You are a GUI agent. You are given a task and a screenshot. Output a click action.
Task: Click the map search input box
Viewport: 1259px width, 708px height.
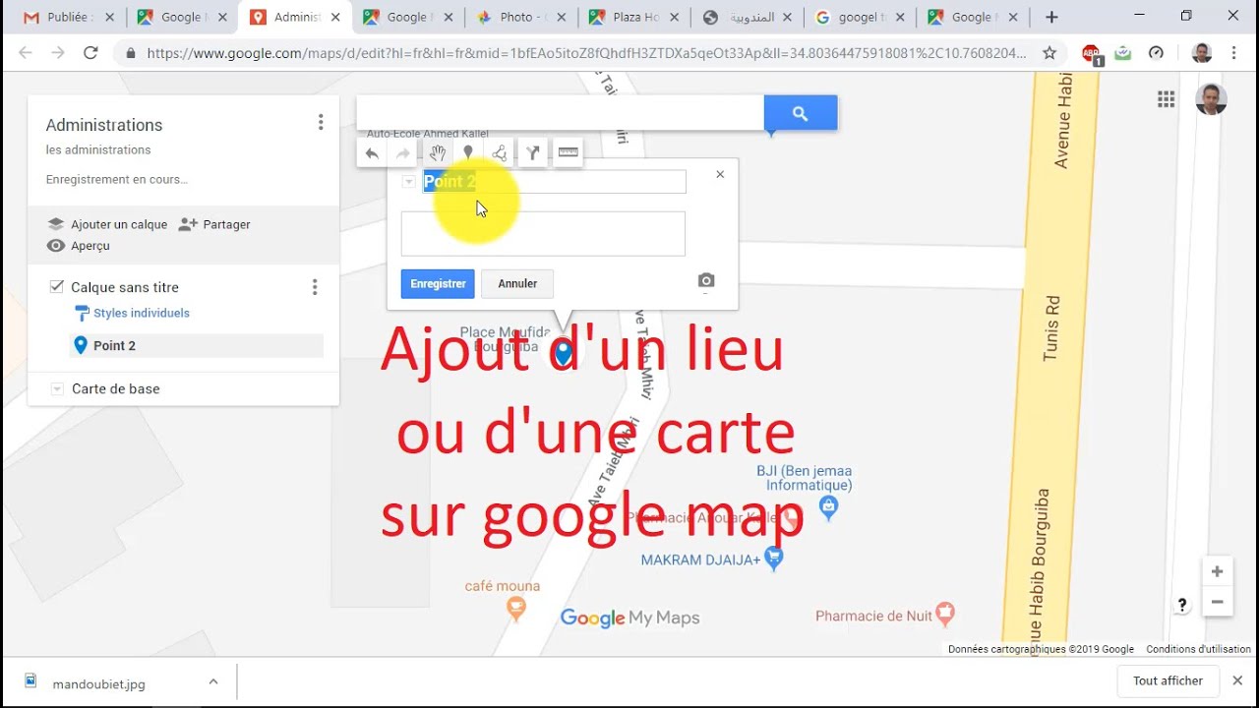click(x=560, y=113)
